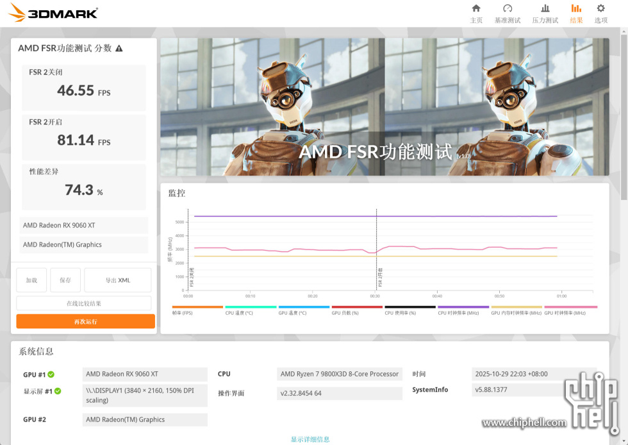This screenshot has height=445, width=628.
Task: Open the Options (选项) gear icon
Action: (x=600, y=9)
